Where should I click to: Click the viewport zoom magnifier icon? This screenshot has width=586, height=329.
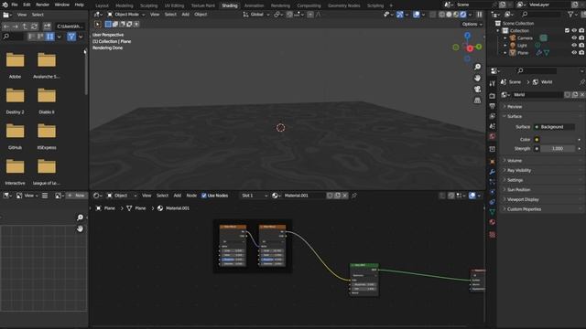pos(477,67)
